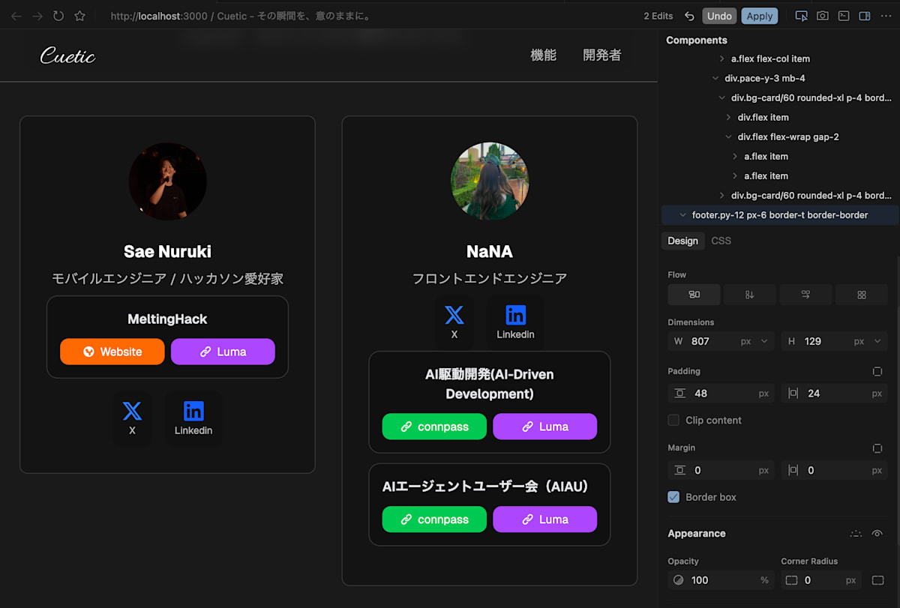Open connpass for AIエージェントユーザー会

coord(434,520)
